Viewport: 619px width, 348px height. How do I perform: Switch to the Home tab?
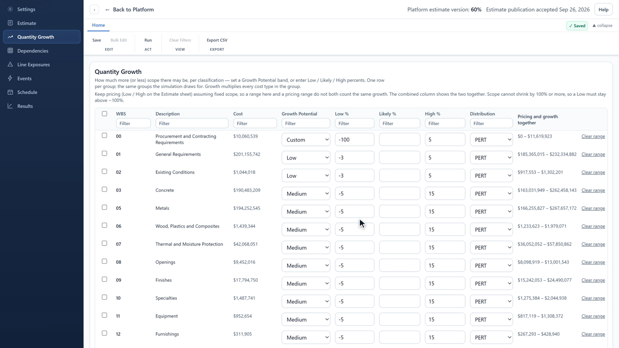tap(98, 25)
